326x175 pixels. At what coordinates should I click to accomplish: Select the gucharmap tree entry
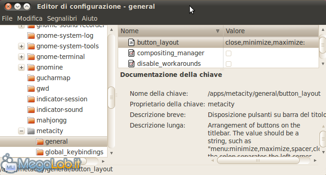tap(54, 78)
